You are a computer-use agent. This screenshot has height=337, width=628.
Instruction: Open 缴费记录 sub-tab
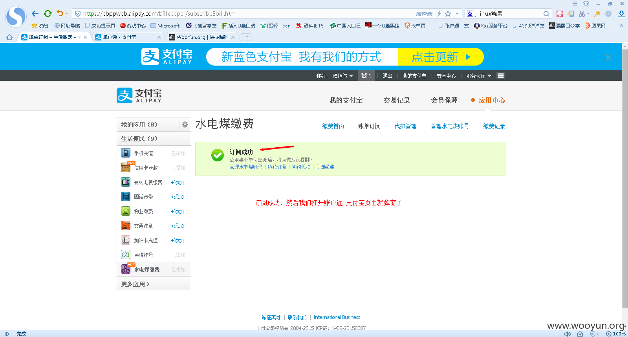(x=494, y=126)
